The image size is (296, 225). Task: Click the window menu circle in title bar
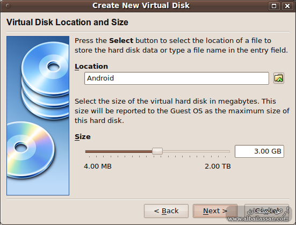8,6
